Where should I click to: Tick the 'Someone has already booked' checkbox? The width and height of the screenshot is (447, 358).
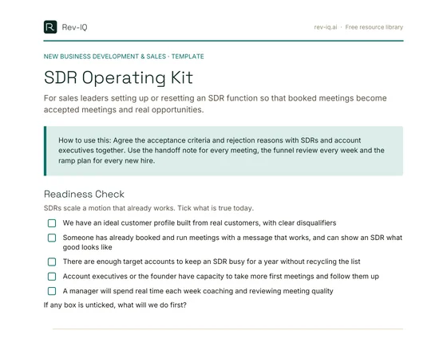(52, 238)
